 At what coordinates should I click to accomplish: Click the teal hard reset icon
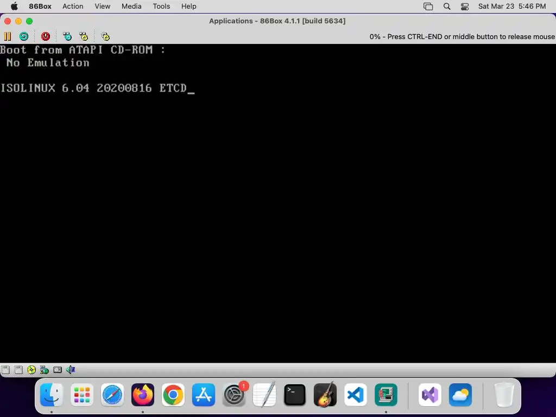click(x=24, y=36)
